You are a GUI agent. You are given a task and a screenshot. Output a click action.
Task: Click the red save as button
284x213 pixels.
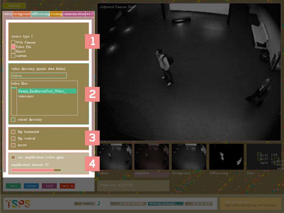click(x=67, y=186)
